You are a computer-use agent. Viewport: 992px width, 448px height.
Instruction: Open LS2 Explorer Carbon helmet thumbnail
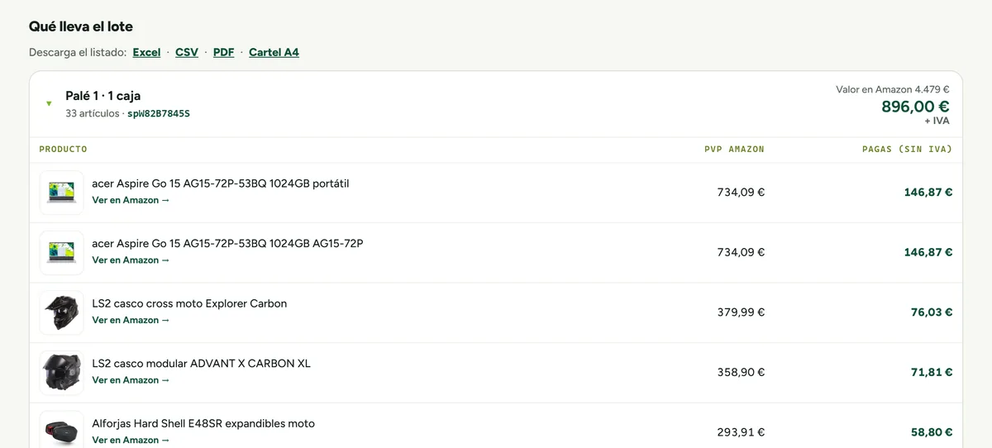[62, 312]
